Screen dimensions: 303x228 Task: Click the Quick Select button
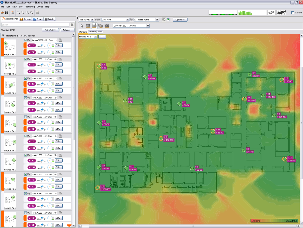pos(50,30)
